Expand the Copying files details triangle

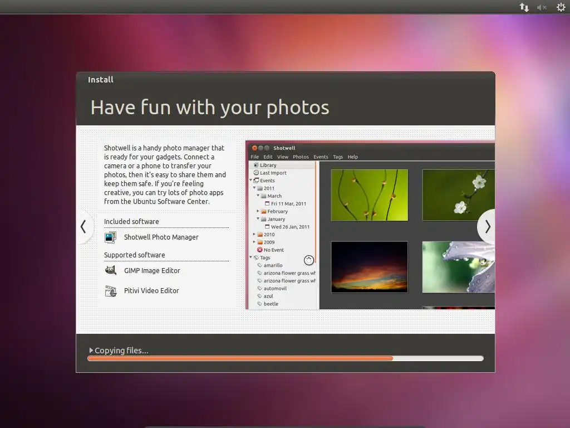[91, 350]
